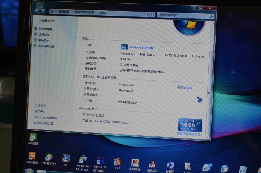
Task: Click the Windows 已激活 text
Action: [x=93, y=115]
